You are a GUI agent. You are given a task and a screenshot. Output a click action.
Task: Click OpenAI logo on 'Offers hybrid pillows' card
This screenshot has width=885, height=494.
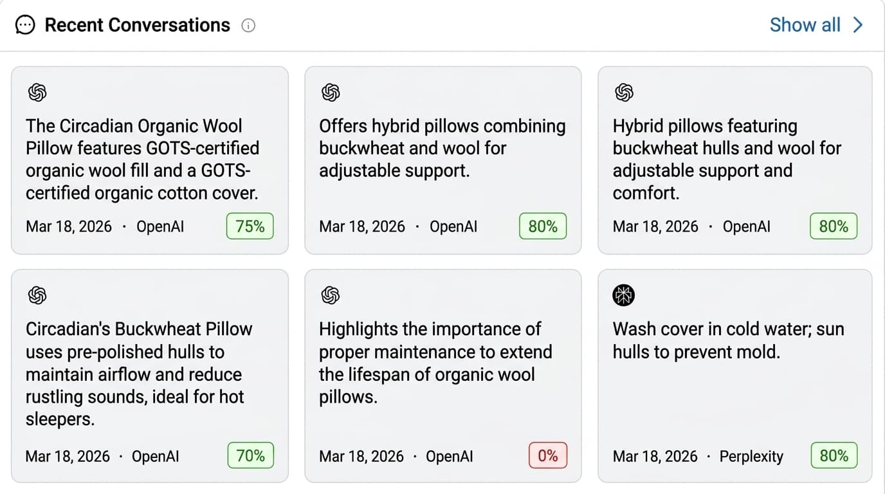click(x=331, y=93)
